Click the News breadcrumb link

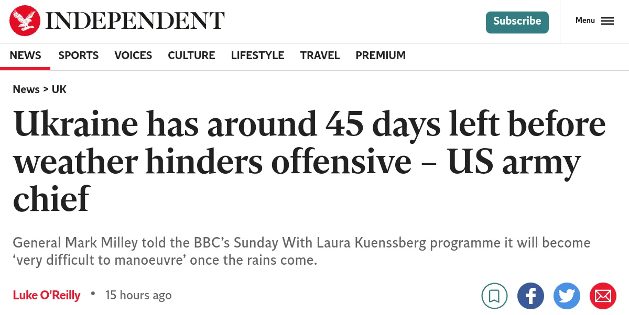point(26,89)
